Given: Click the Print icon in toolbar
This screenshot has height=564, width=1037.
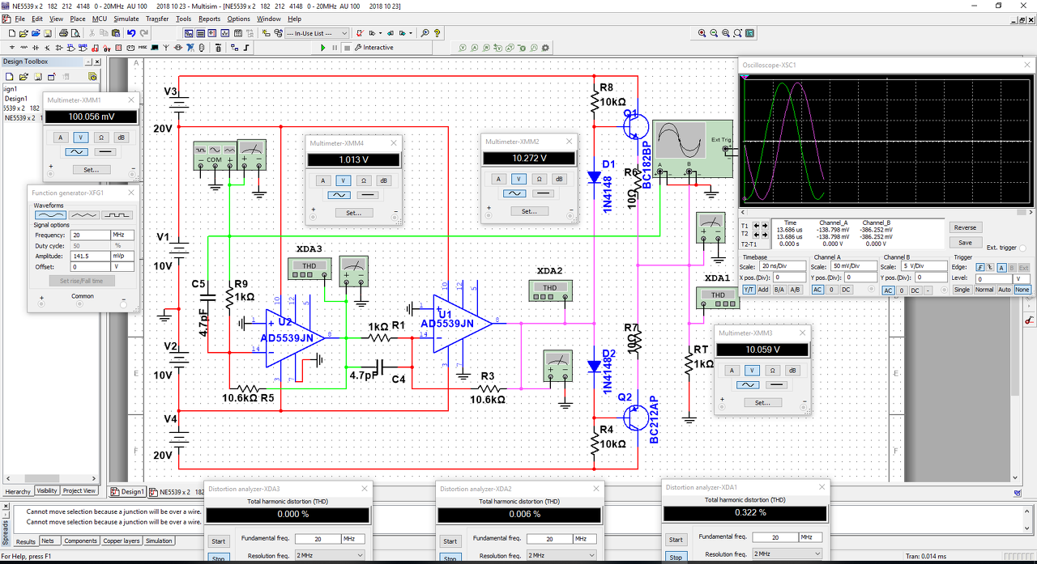Looking at the screenshot, I should pos(62,33).
